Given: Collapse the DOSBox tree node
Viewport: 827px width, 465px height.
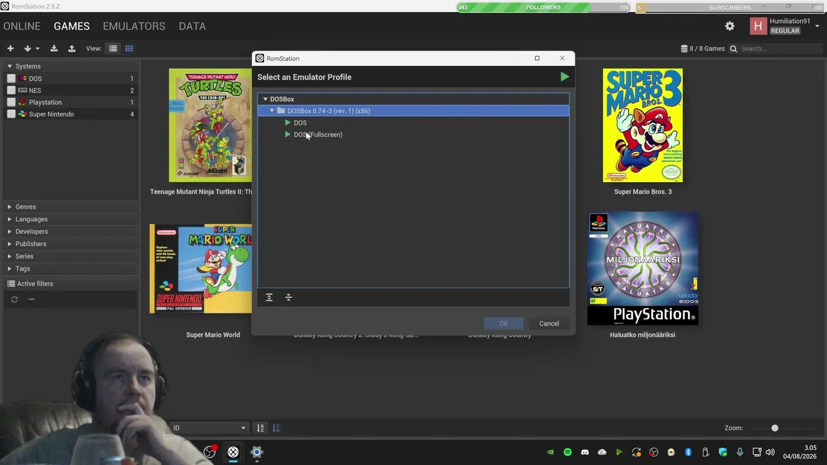Looking at the screenshot, I should click(265, 99).
